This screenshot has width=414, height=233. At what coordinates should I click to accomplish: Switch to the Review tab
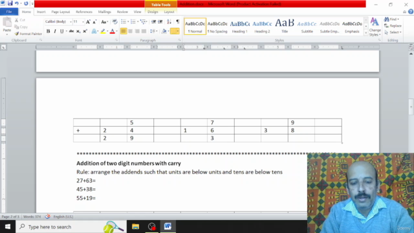(122, 12)
